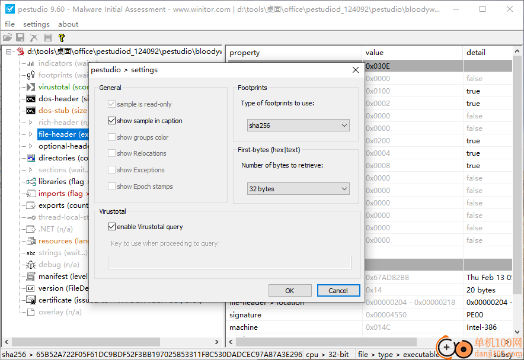Click the dos-stub console icon
The image size is (524, 360).
[30, 111]
